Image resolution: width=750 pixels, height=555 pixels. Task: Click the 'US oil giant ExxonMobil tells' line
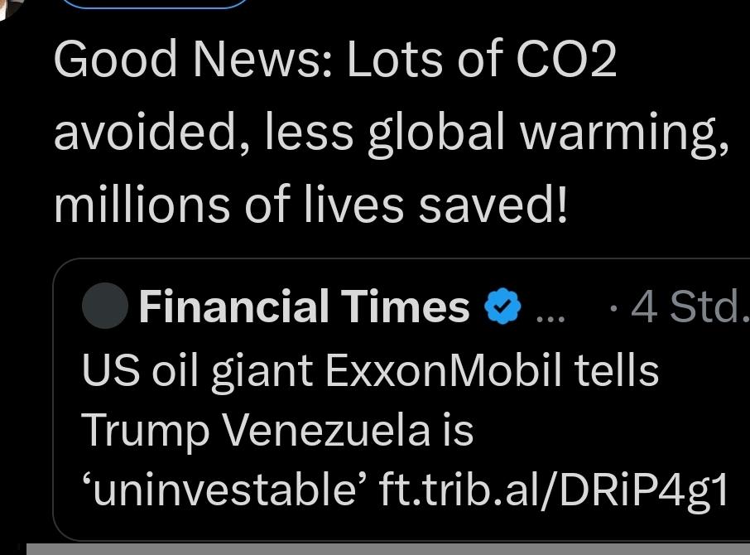point(370,369)
